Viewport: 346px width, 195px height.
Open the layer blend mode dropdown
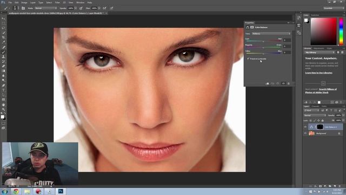click(315, 115)
